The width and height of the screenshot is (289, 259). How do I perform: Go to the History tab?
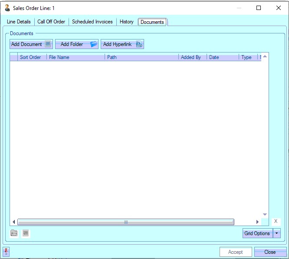click(127, 22)
